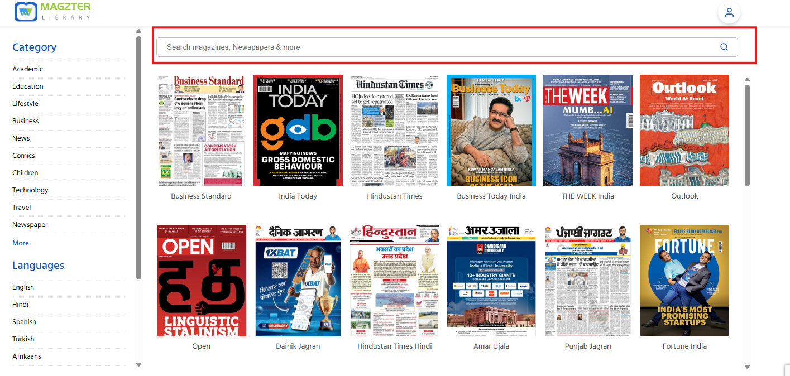Select the Academic category
Image resolution: width=790 pixels, height=376 pixels.
(x=27, y=69)
